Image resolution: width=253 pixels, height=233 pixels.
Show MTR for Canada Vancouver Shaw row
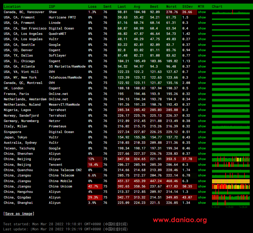tap(202, 12)
